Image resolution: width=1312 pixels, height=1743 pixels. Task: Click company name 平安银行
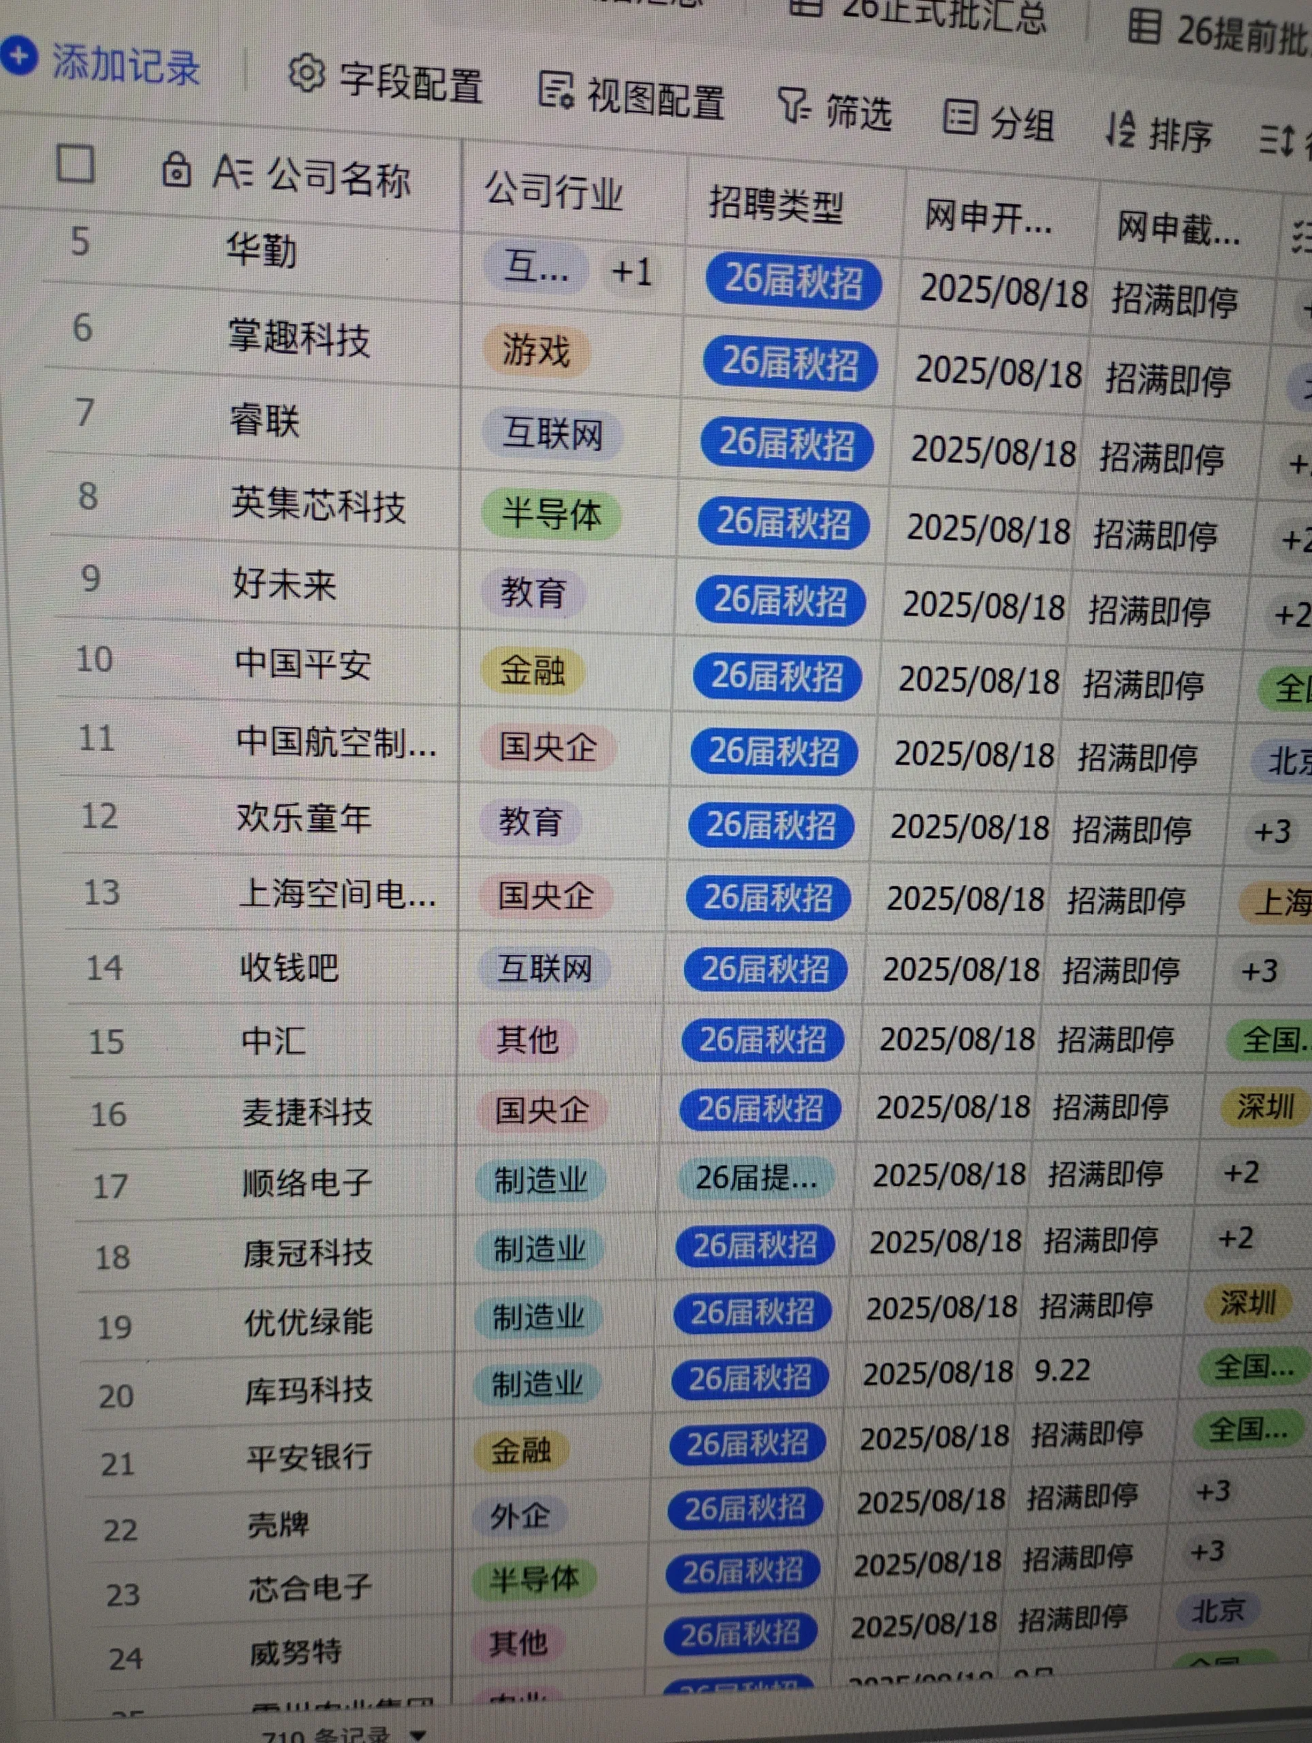(310, 1457)
